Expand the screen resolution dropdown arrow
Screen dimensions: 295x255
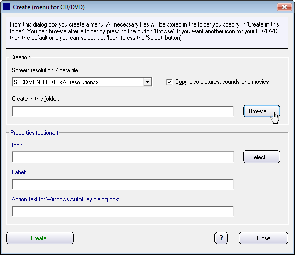point(147,82)
